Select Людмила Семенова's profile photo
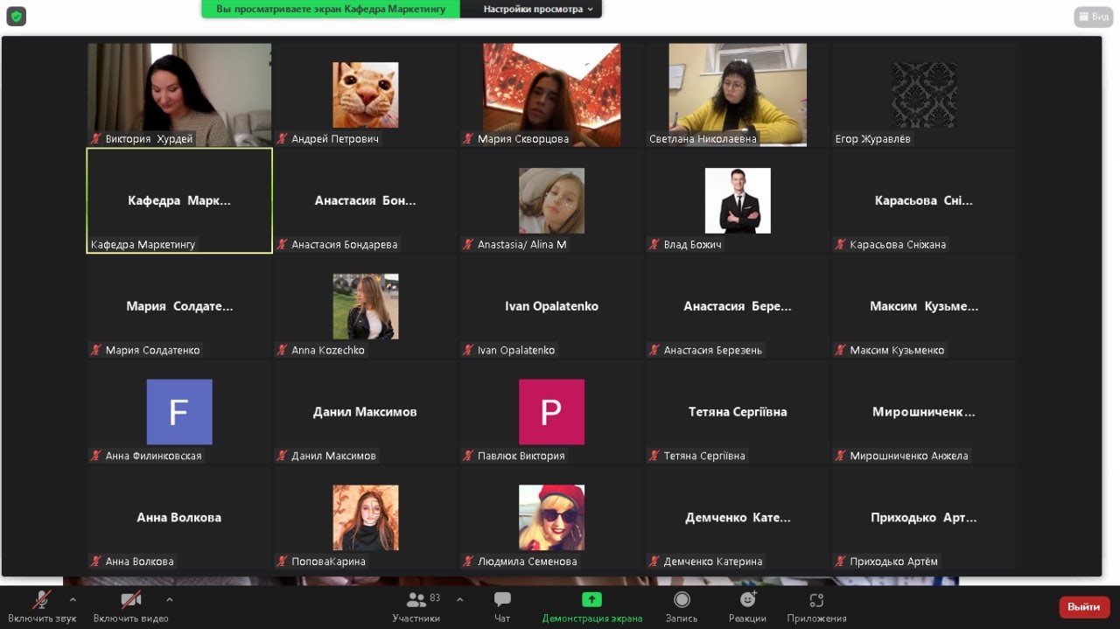 click(551, 518)
